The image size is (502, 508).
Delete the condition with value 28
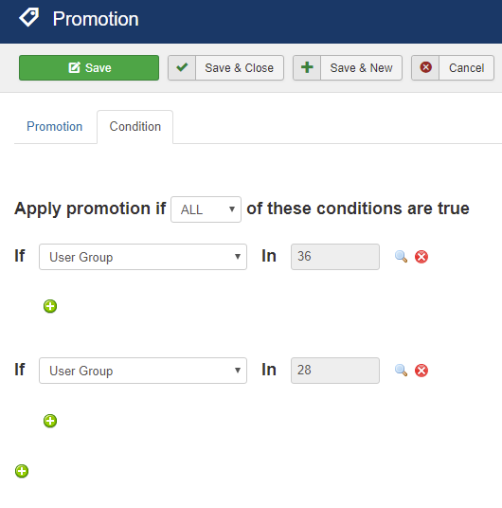tap(421, 371)
